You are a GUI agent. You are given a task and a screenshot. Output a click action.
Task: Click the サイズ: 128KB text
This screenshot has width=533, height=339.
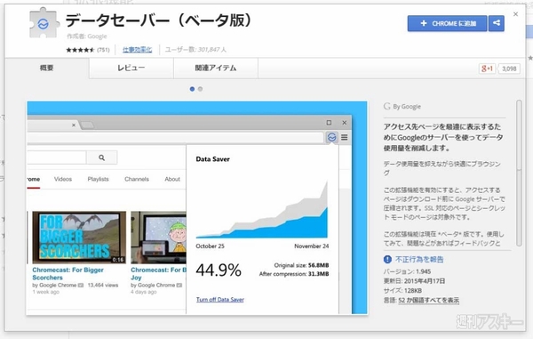point(402,291)
